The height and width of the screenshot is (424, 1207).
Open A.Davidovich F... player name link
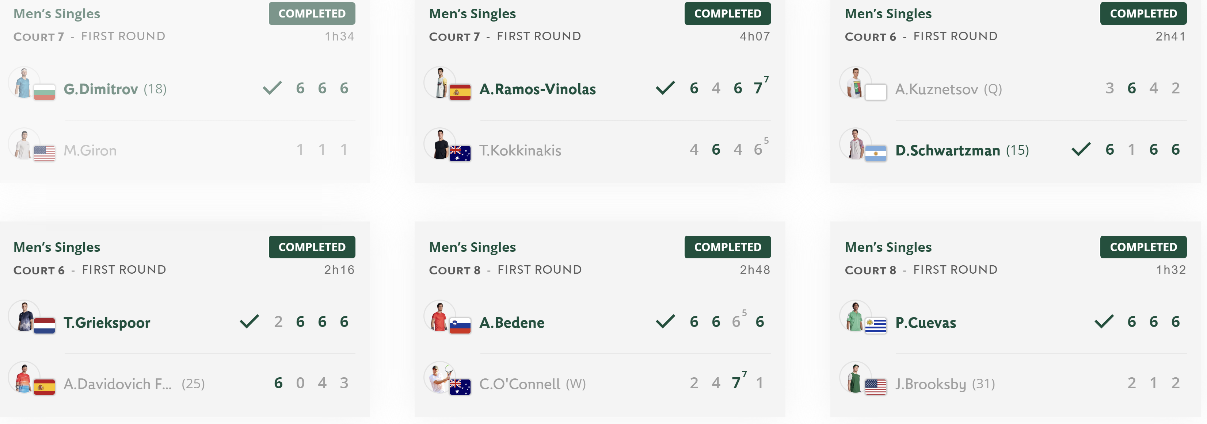click(x=118, y=384)
